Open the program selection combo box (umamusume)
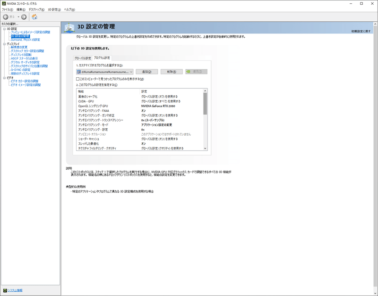378x296 pixels. [x=104, y=72]
